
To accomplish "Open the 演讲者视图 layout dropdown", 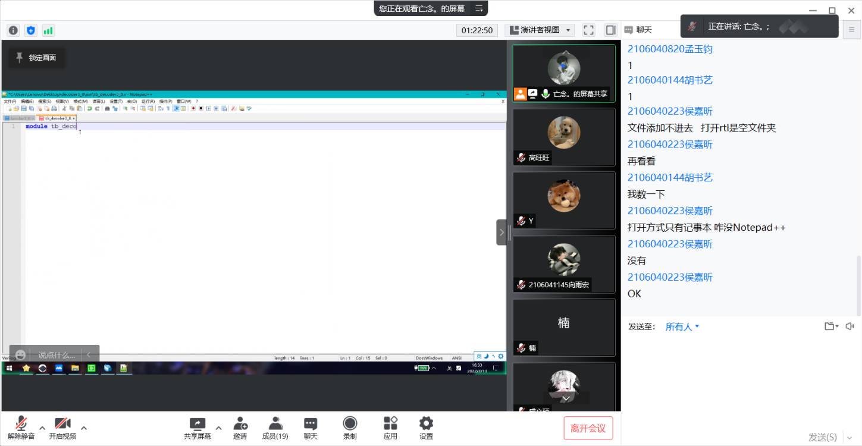I will [x=540, y=30].
